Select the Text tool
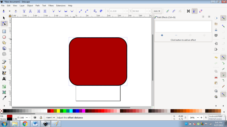227x127 pixels. point(4,79)
